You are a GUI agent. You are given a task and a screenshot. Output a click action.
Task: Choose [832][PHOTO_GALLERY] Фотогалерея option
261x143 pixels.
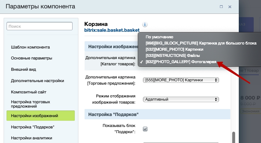pos(181,62)
